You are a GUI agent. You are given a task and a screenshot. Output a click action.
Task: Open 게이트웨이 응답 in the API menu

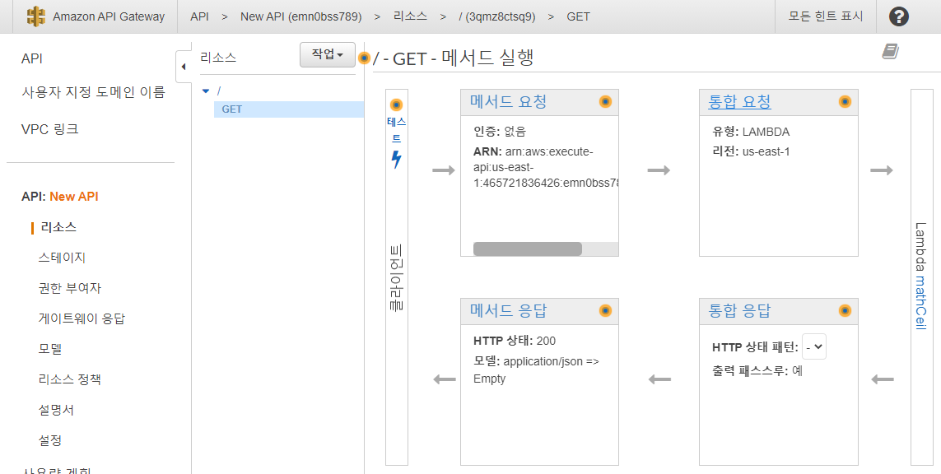(82, 318)
